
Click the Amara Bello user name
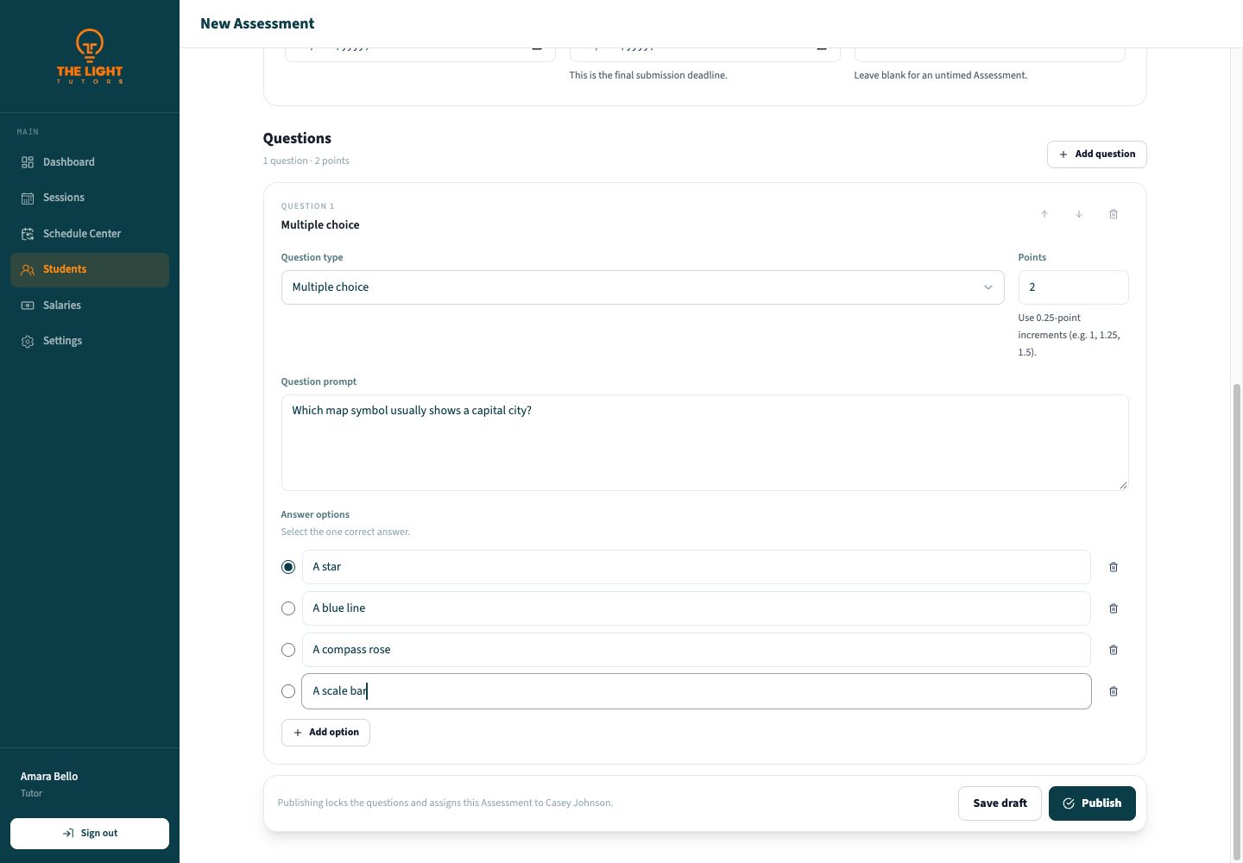coord(49,777)
